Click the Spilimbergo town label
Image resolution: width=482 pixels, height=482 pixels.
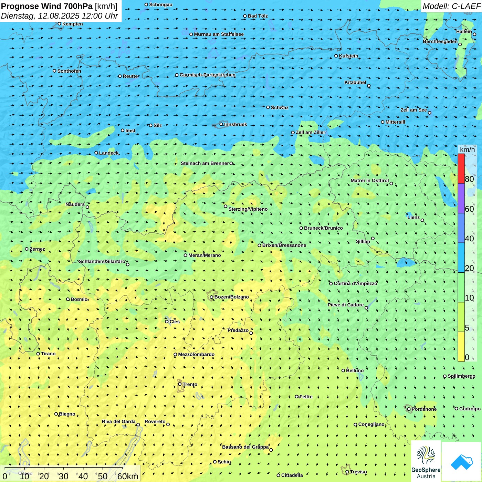(x=462, y=376)
